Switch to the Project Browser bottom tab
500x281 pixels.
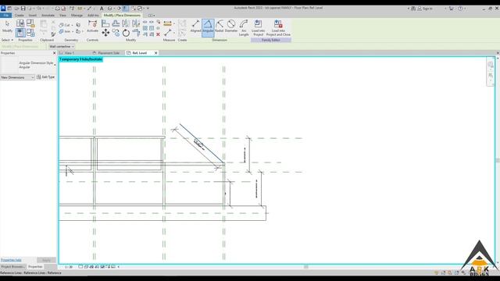point(12,266)
